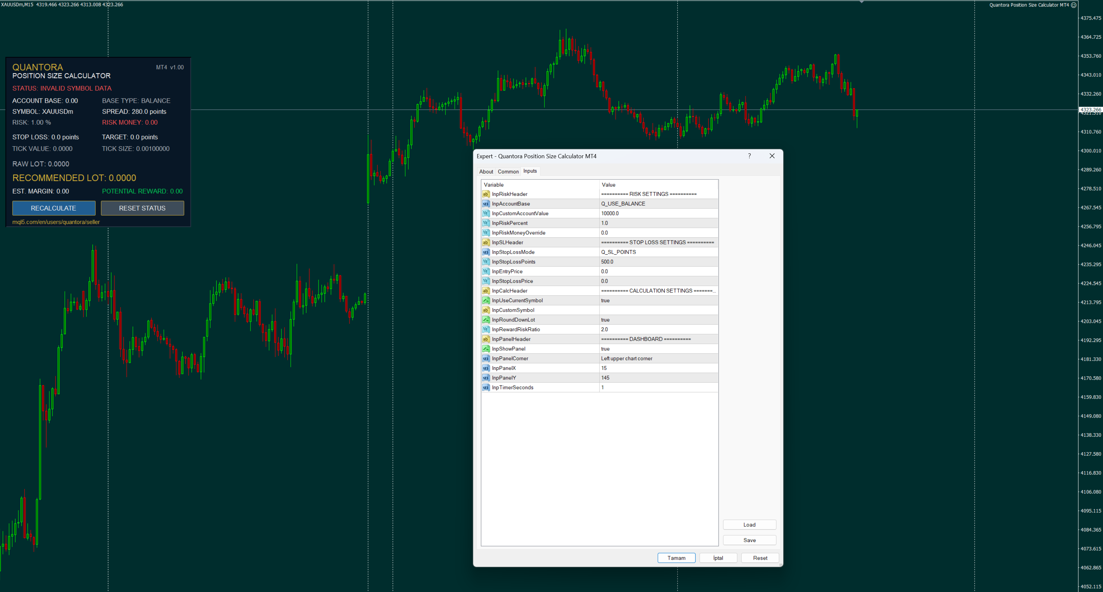Click the InpCustomSymbol string icon
This screenshot has height=592, width=1103.
pos(485,310)
